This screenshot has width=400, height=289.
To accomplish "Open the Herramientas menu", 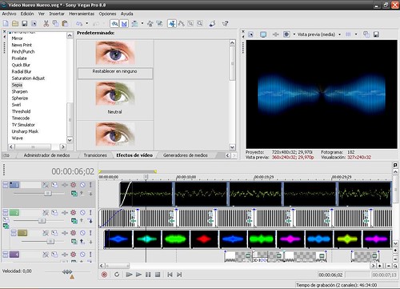I will [82, 14].
